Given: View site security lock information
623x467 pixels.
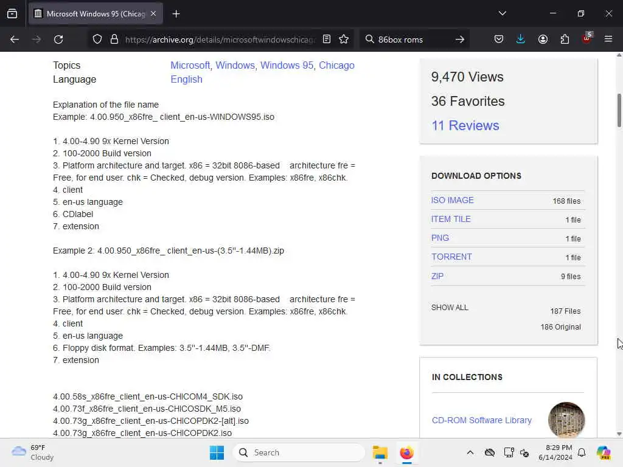Looking at the screenshot, I should coord(114,40).
